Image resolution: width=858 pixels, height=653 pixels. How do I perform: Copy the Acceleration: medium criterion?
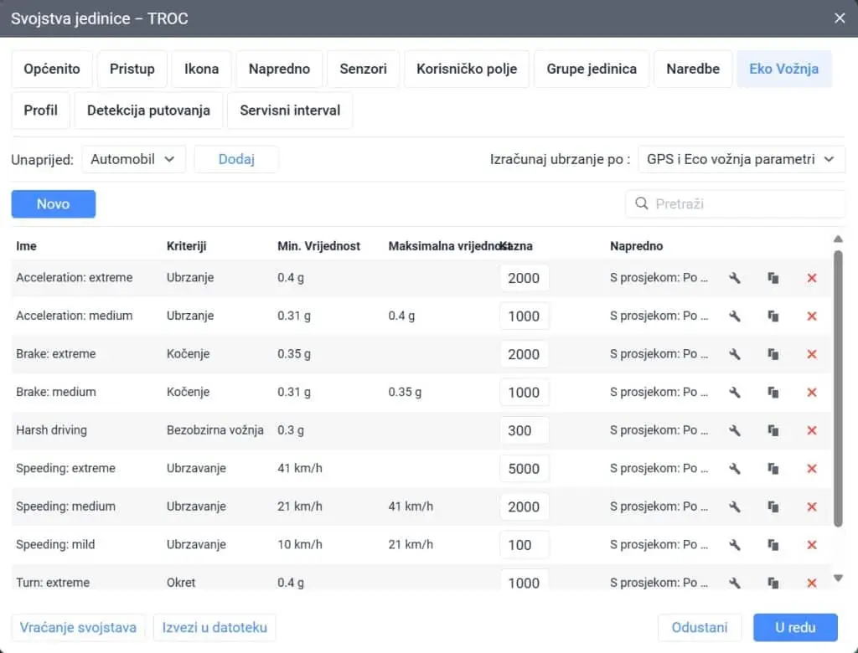[x=773, y=316]
